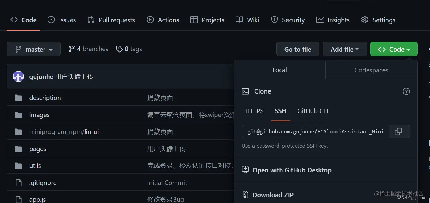Open the pages folder
Viewport: 430px width, 203px height.
[x=38, y=149]
